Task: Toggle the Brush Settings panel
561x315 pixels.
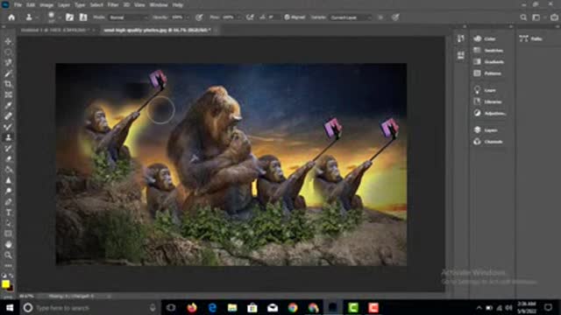Action: click(x=70, y=17)
